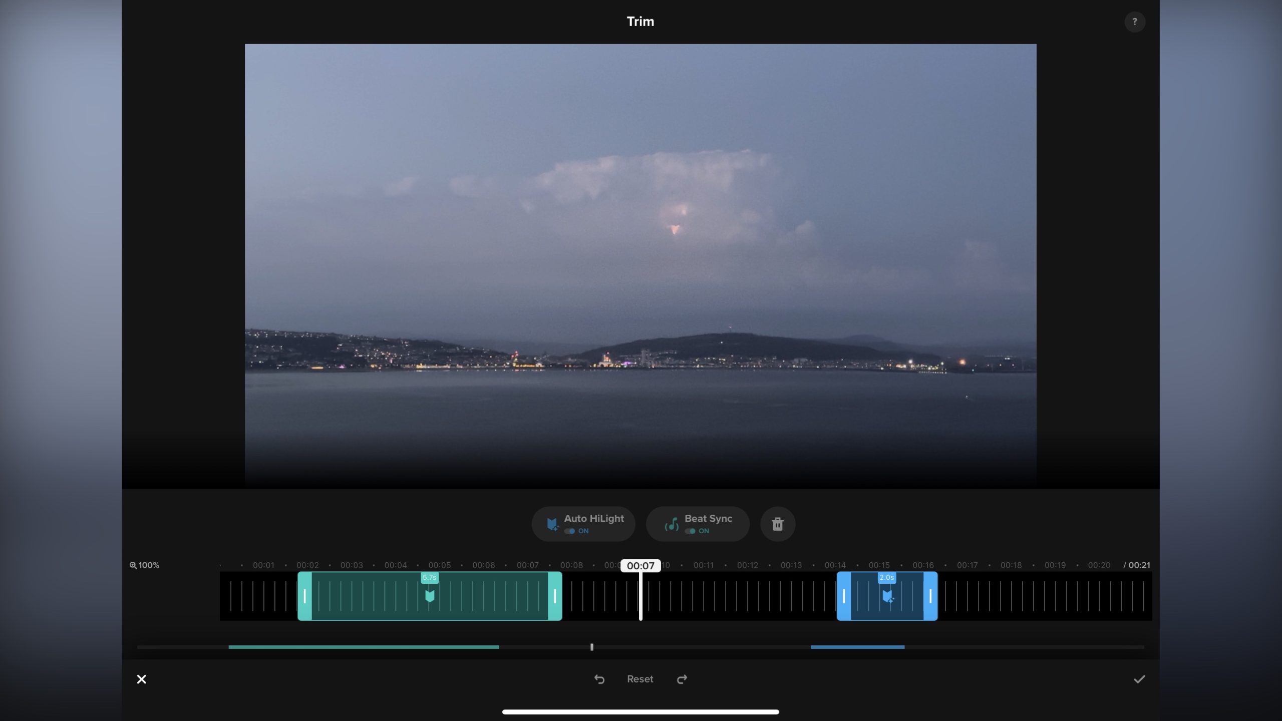This screenshot has width=1282, height=721.
Task: Click the HiLight tag in blue segment
Action: (x=887, y=596)
